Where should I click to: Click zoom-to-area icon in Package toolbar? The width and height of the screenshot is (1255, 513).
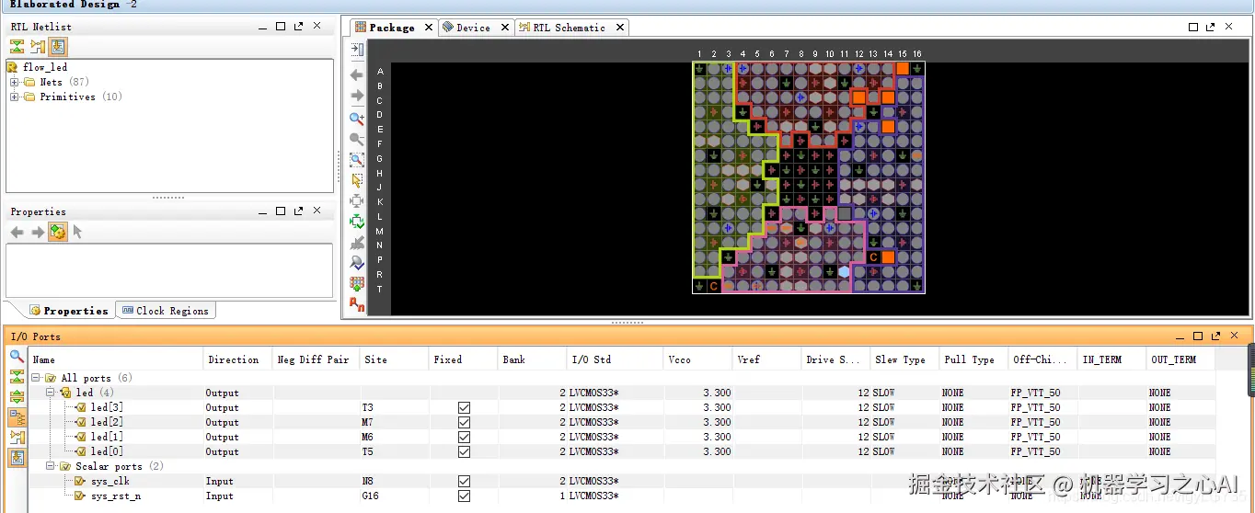[357, 160]
